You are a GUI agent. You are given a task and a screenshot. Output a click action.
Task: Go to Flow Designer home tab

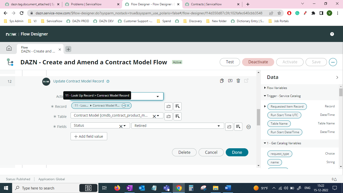point(9,48)
